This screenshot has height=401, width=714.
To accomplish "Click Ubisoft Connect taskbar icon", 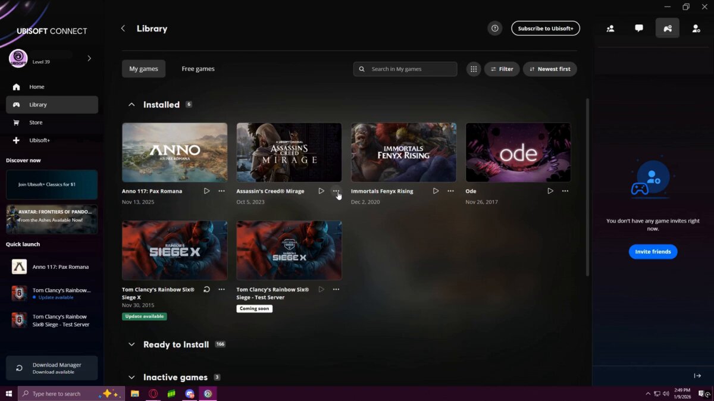I will coord(208,393).
